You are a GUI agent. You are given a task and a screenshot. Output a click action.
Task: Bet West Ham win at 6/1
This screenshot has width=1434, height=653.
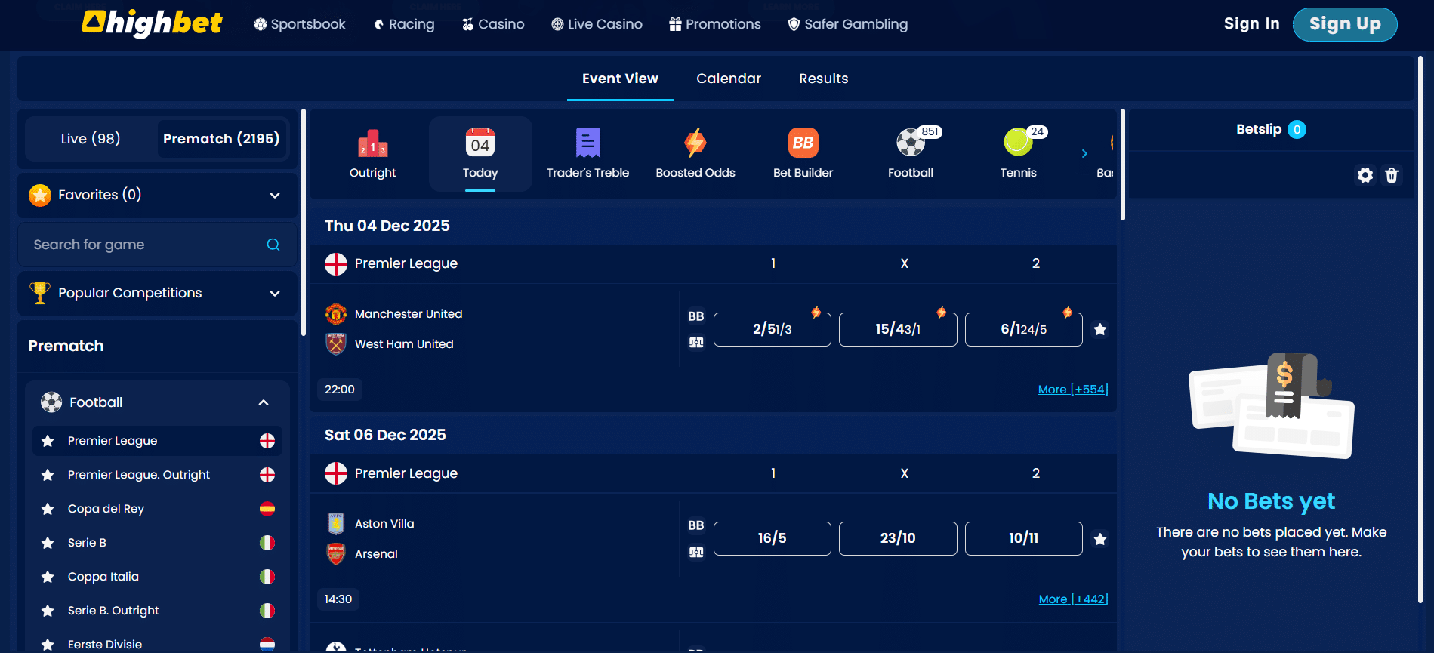(1024, 329)
